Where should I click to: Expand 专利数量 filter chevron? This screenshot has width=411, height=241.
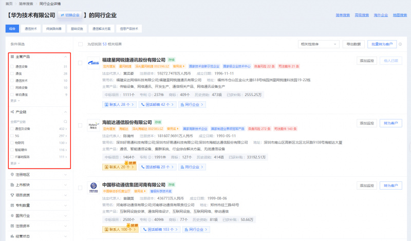coord(66,206)
